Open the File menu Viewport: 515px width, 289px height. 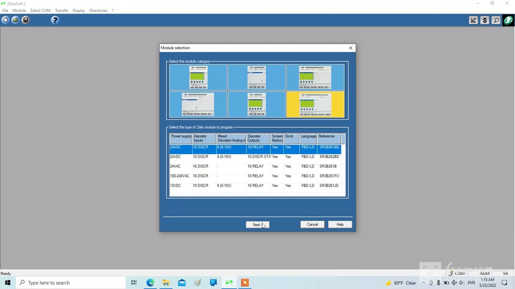[5, 10]
